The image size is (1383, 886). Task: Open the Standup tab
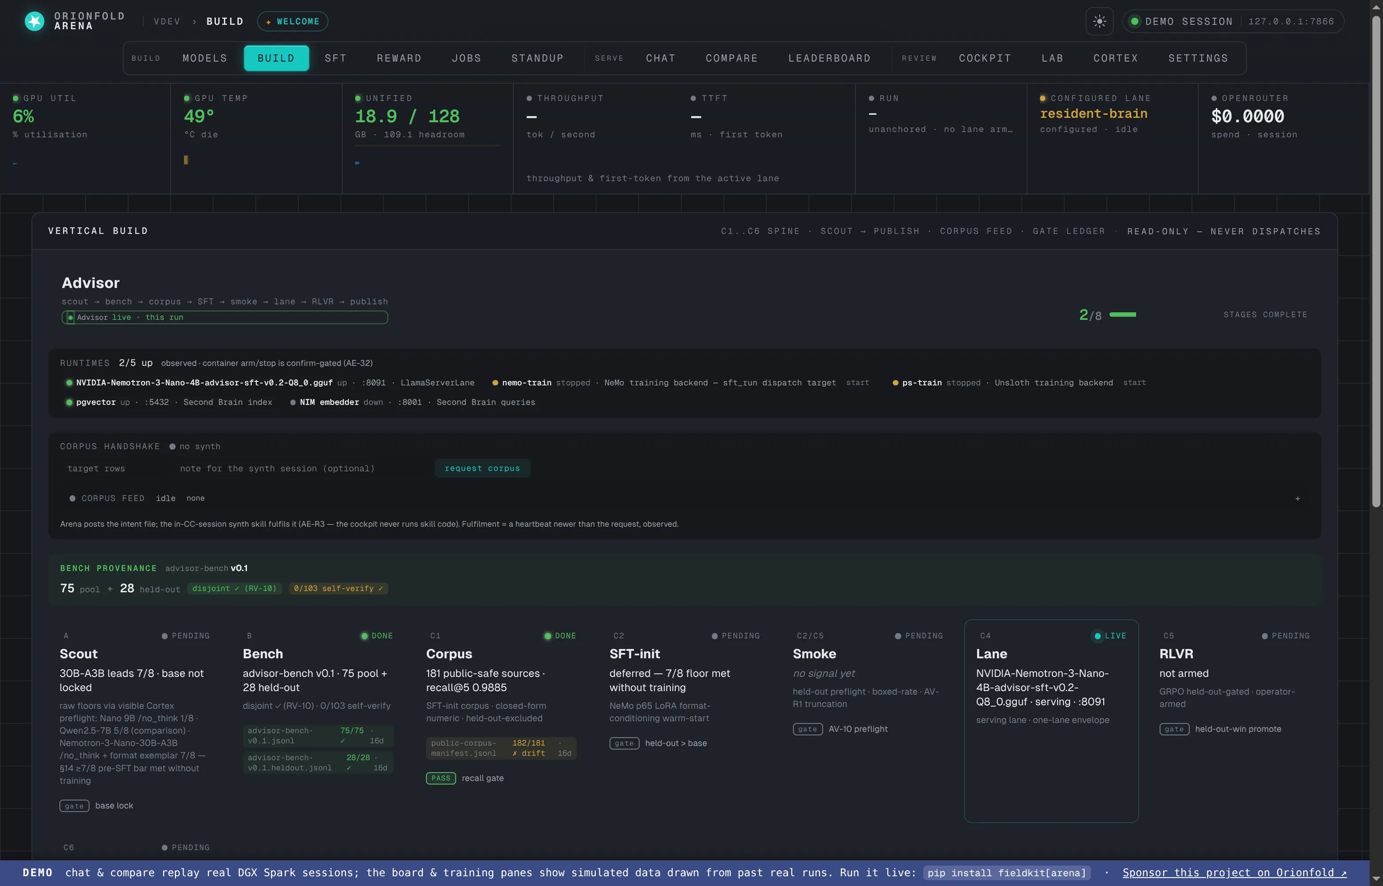[538, 58]
